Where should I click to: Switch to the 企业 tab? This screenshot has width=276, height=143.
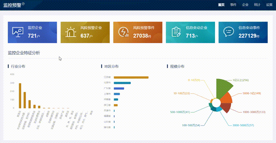245,5
